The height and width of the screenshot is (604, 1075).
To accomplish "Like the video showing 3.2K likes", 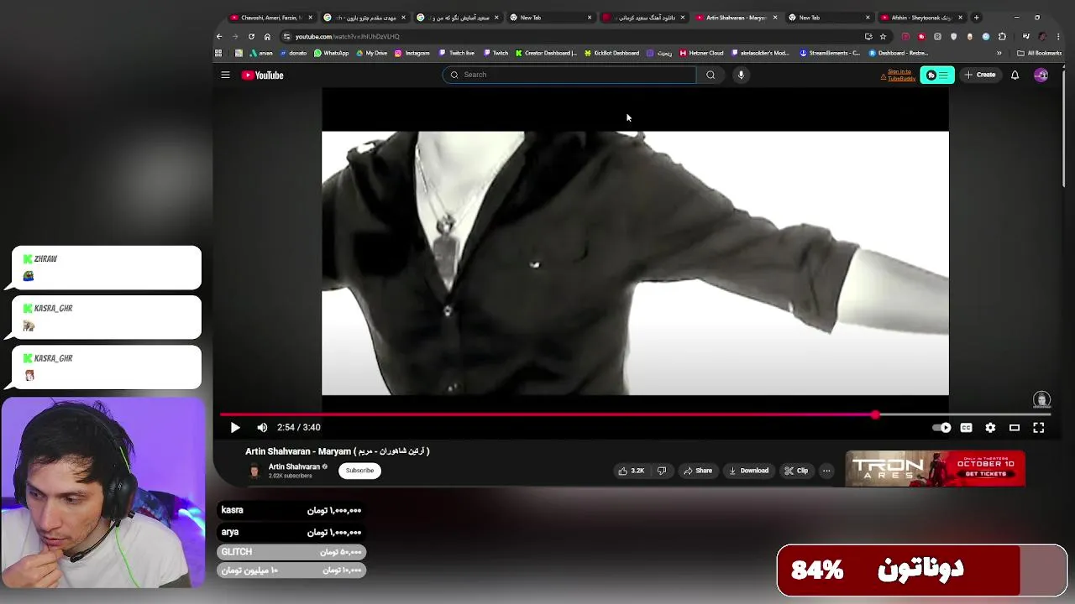I will tap(632, 471).
